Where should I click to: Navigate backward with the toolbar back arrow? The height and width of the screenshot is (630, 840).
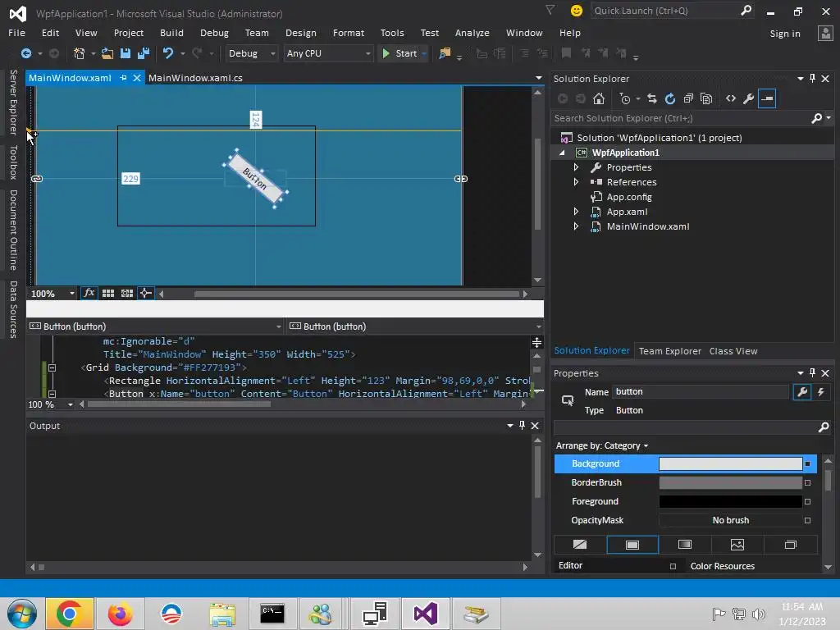25,53
